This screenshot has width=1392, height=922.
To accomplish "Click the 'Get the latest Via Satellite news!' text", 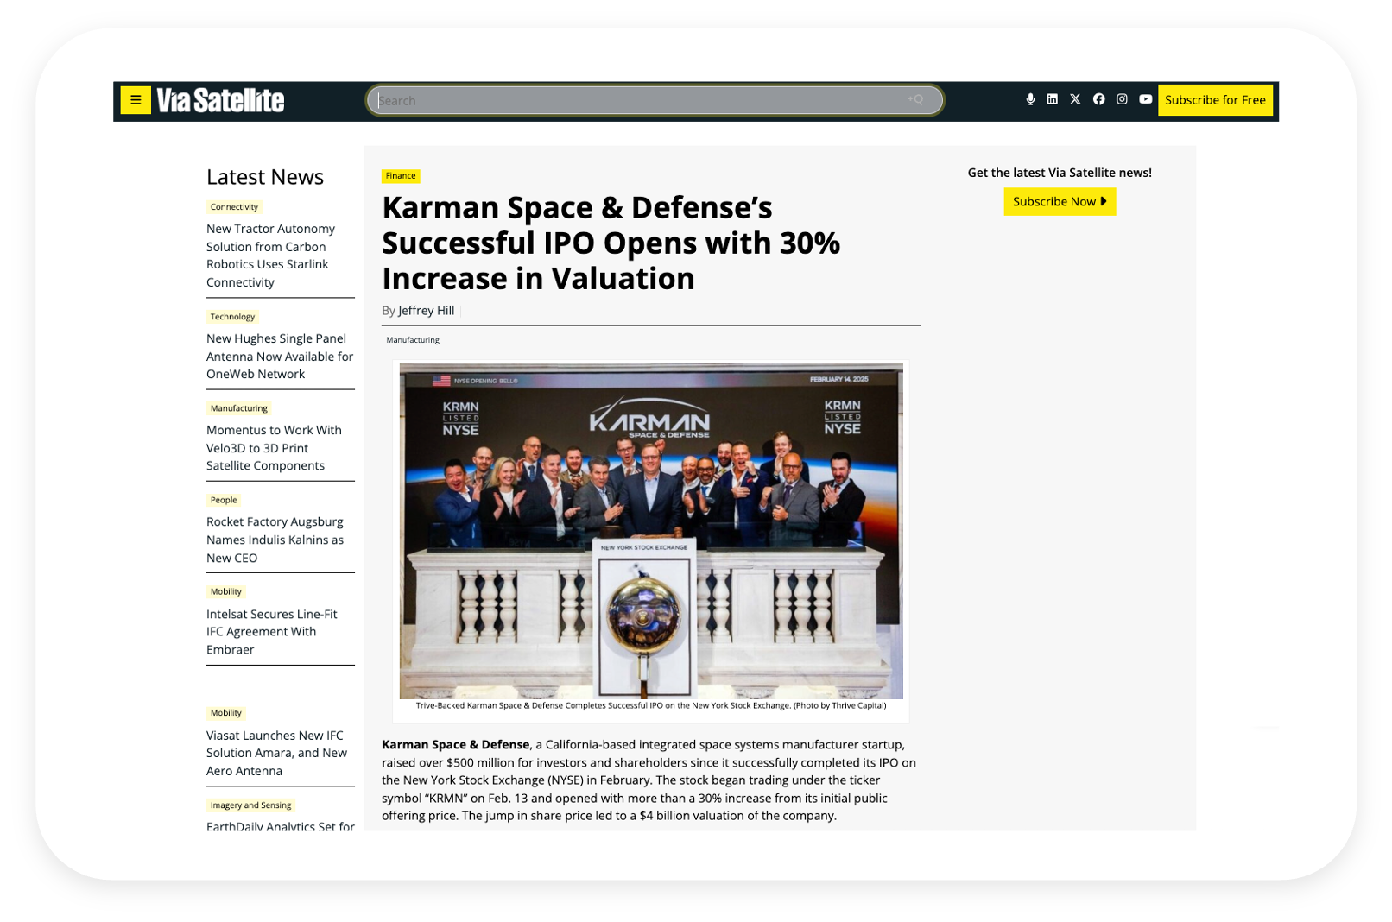I will (1060, 173).
